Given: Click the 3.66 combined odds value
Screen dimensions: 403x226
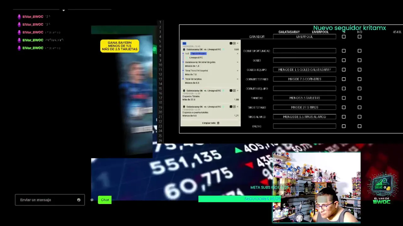Looking at the screenshot, I should (x=236, y=49).
